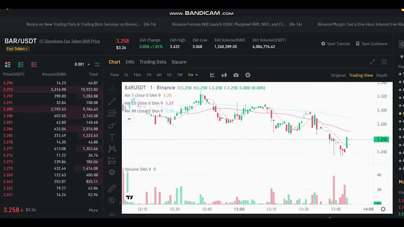Click the BAR/USDT pair title
This screenshot has width=404, height=227.
(21, 41)
